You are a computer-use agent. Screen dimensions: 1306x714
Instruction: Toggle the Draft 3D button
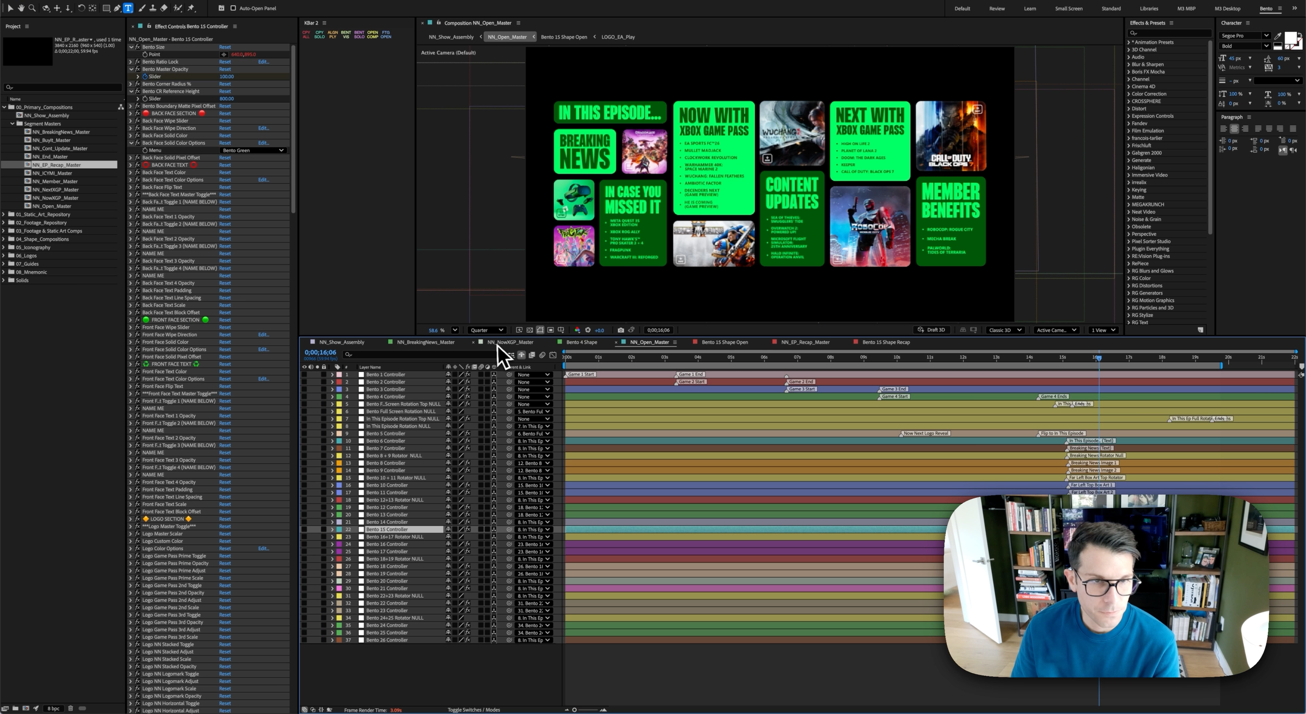(931, 330)
